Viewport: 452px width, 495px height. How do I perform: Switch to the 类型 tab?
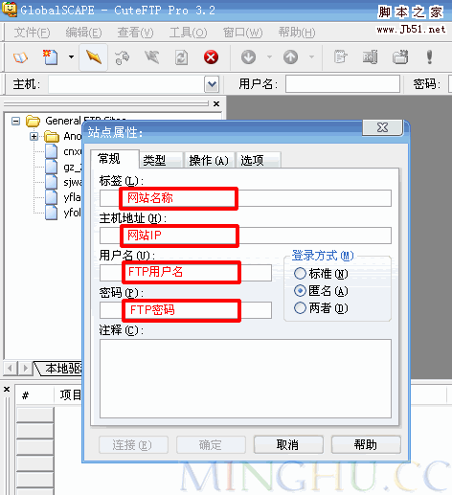(x=161, y=160)
